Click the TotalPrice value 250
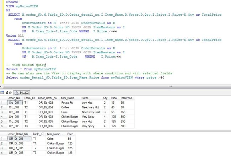Image resolution: width=231 pixels, height=156 pixels. tap(127, 122)
